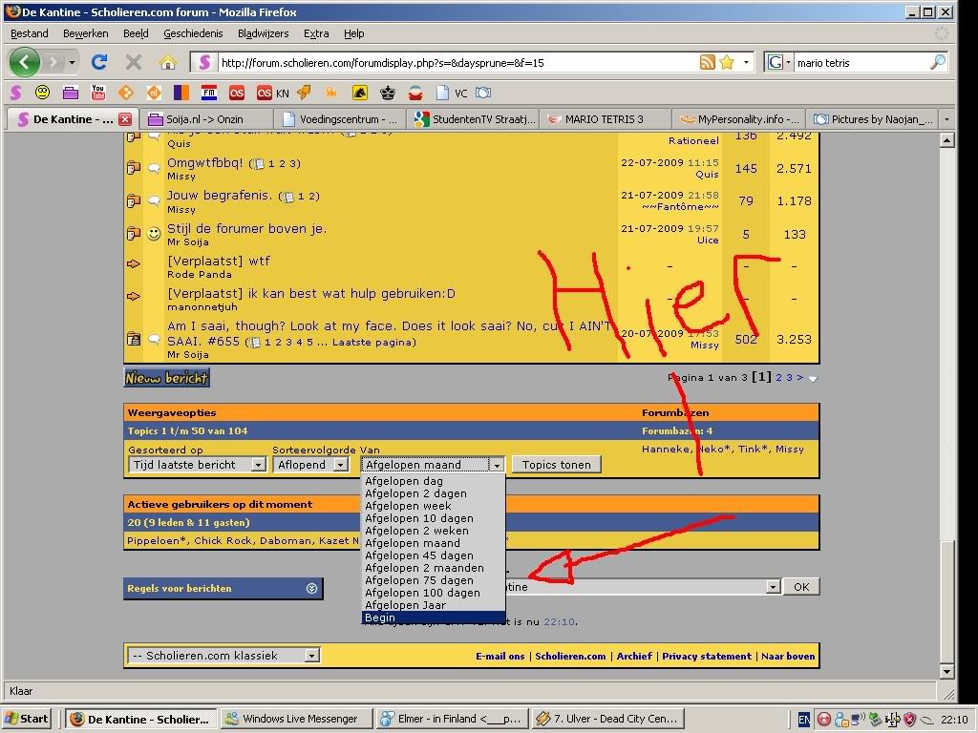Image resolution: width=978 pixels, height=733 pixels.
Task: Open the orange 'nl' diamond bookmark
Action: [x=154, y=93]
